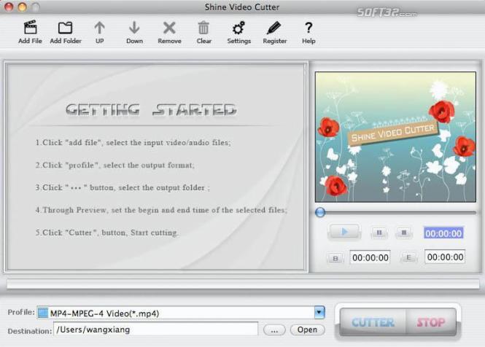Click the macOS close window red button
Viewport: 485px width, 347px height.
coord(9,7)
